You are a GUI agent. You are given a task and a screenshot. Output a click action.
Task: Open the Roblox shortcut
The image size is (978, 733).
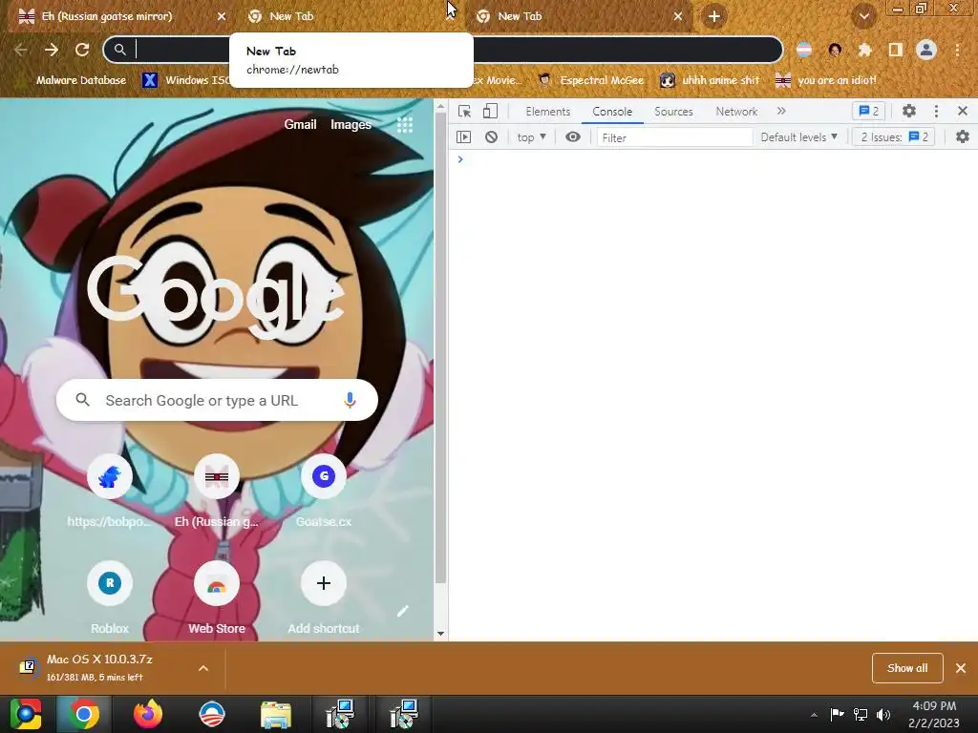coord(109,598)
